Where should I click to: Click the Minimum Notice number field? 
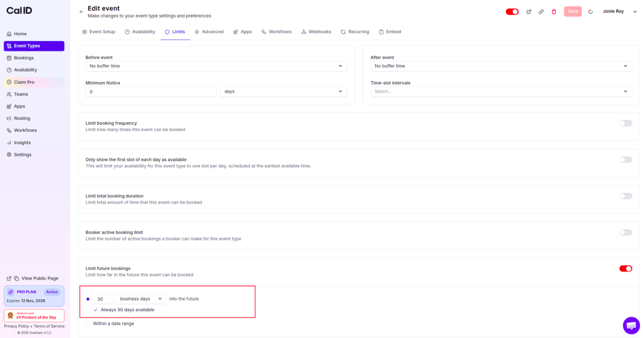[151, 92]
